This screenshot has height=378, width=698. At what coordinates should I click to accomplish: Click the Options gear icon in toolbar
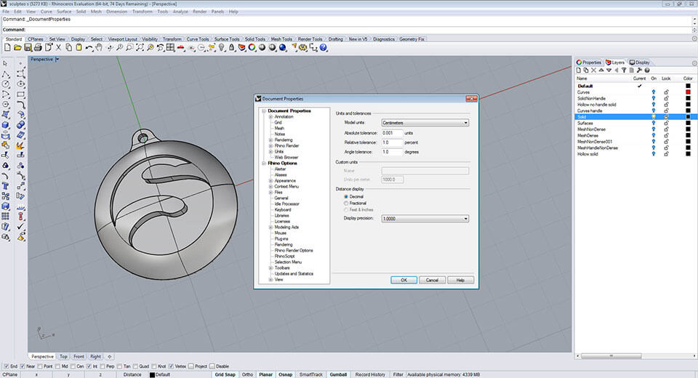coord(303,47)
